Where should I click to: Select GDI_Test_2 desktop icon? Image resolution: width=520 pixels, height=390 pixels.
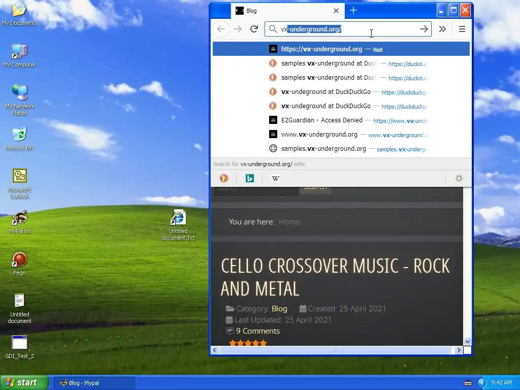20,347
